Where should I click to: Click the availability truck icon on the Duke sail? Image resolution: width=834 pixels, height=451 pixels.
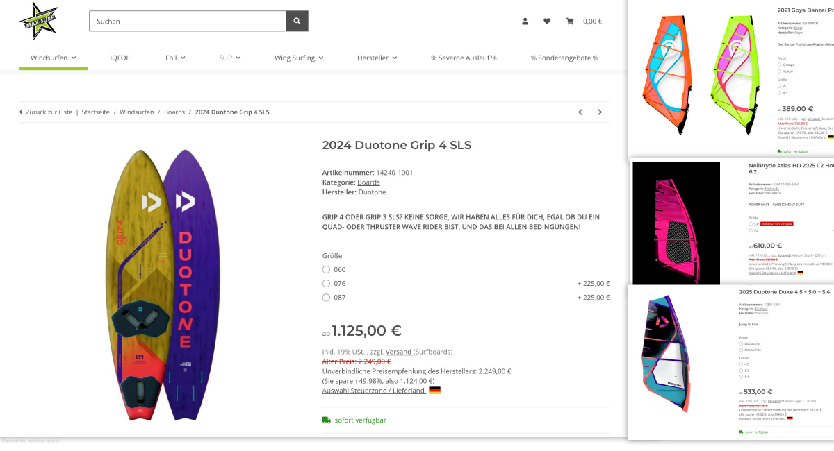pos(740,432)
